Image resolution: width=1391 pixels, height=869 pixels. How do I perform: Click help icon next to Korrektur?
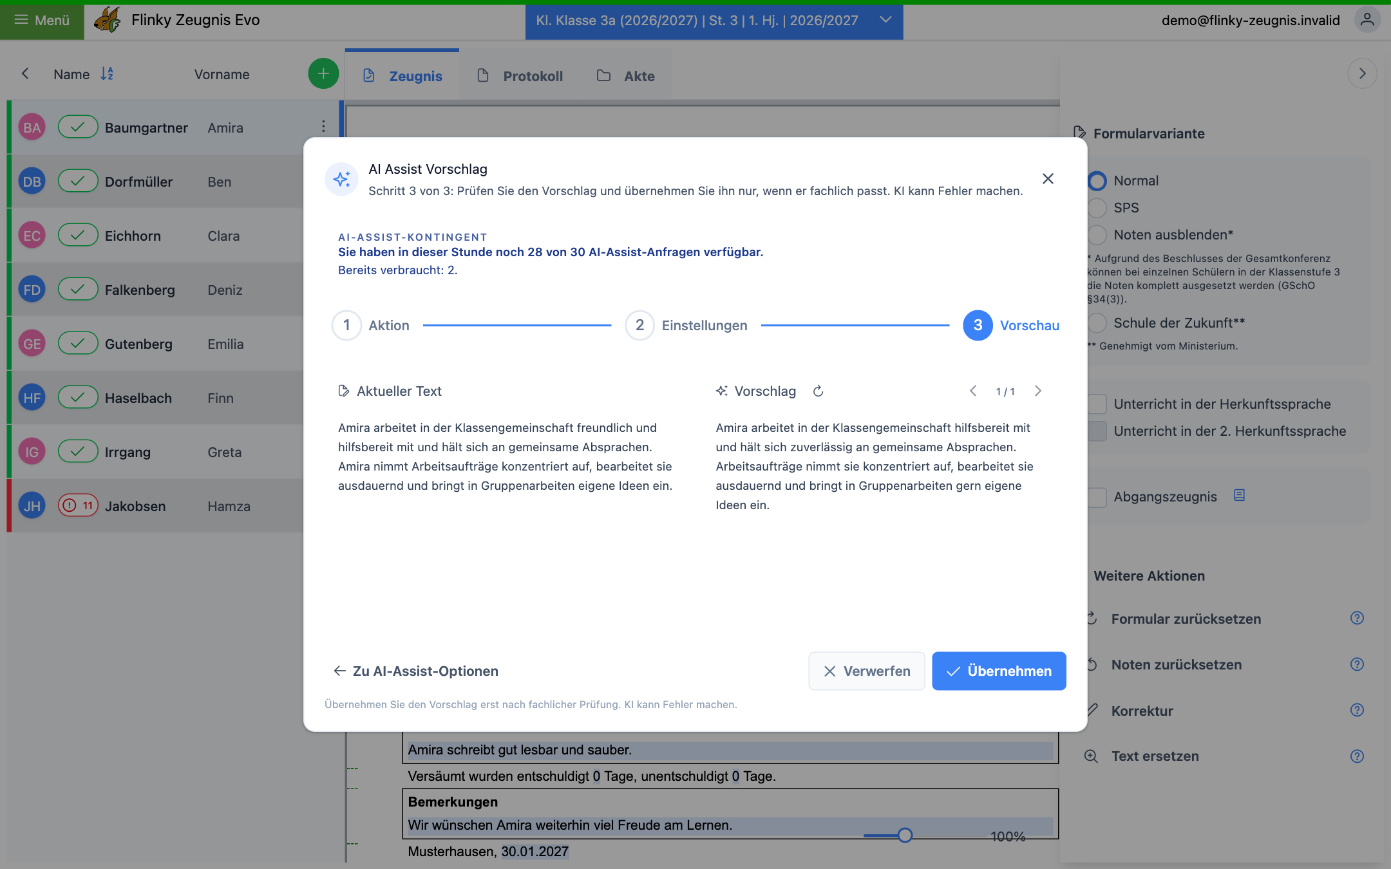[x=1357, y=710]
